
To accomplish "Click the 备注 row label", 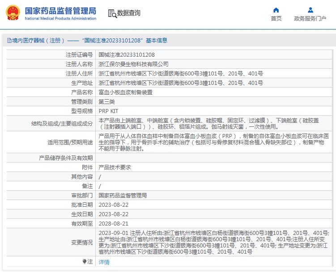I will (87, 186).
